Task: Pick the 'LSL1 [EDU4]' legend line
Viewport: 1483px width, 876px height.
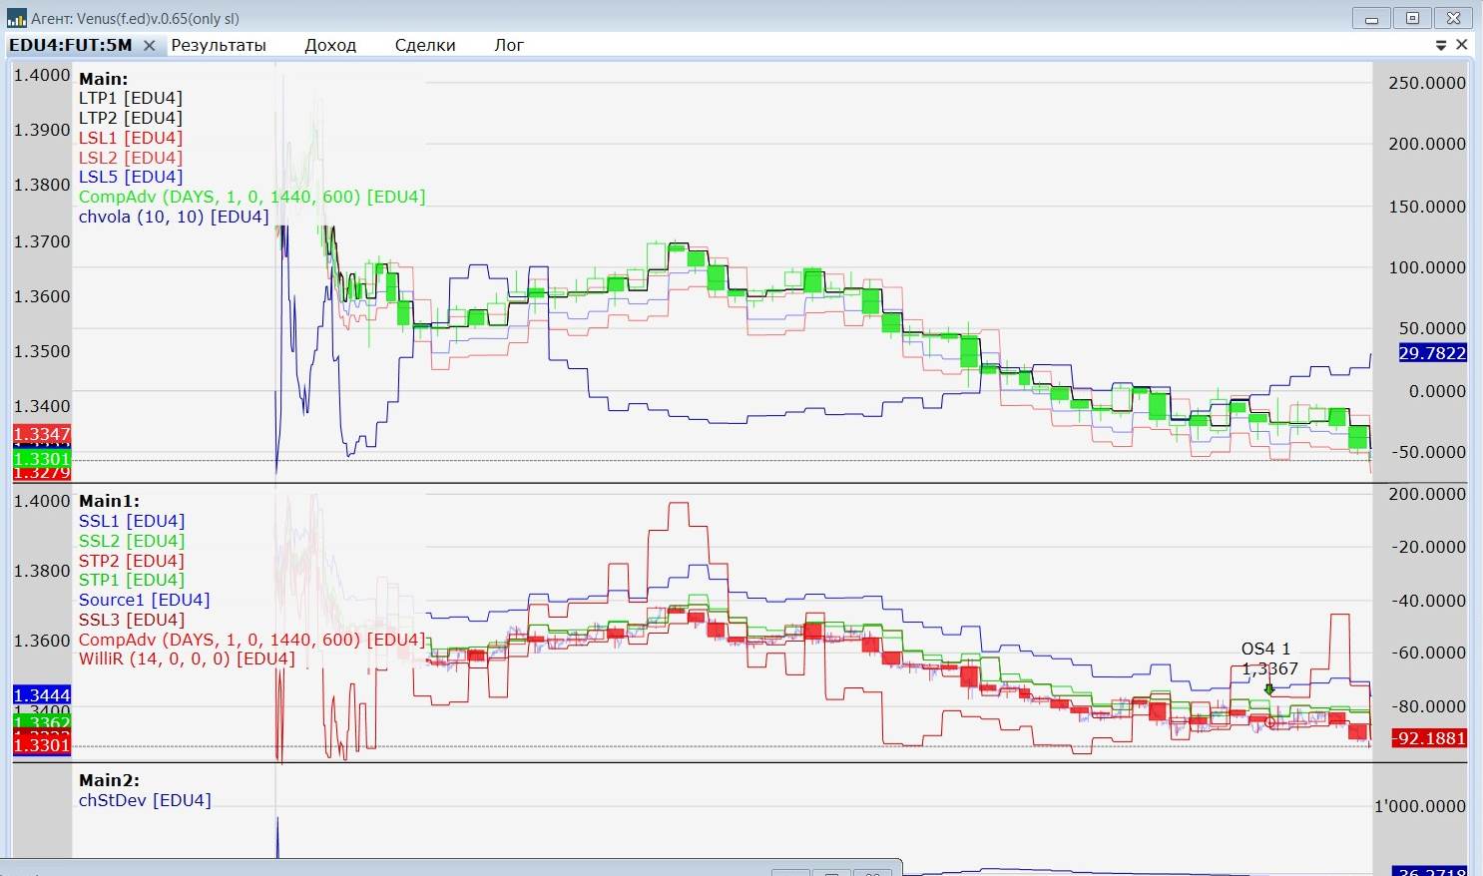Action: coord(131,138)
